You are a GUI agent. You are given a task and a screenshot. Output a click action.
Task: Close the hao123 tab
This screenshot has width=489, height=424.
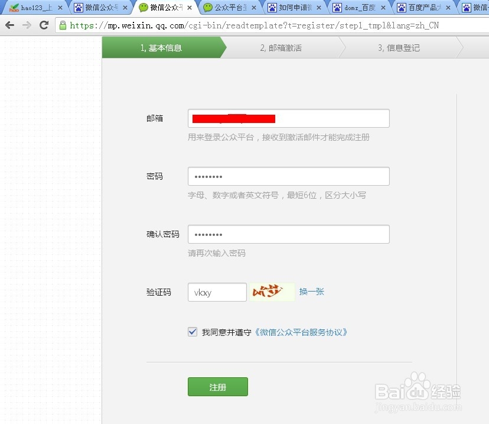(x=60, y=8)
